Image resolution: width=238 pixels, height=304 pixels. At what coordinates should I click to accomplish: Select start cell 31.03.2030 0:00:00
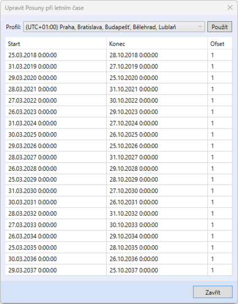click(x=56, y=191)
